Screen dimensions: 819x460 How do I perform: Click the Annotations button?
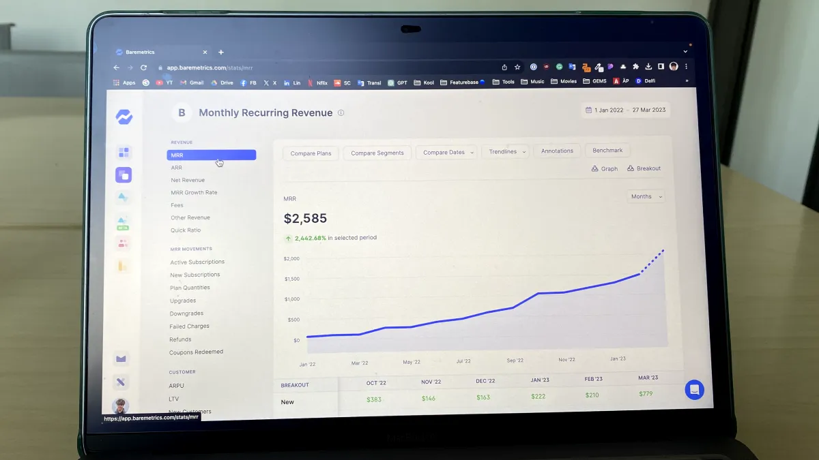(557, 151)
